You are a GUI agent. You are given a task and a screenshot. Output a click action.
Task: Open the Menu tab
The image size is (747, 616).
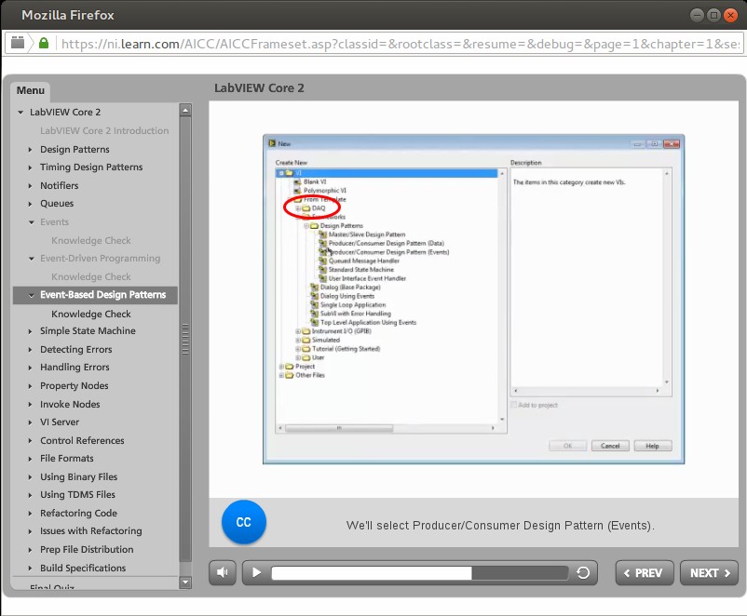pyautogui.click(x=31, y=90)
